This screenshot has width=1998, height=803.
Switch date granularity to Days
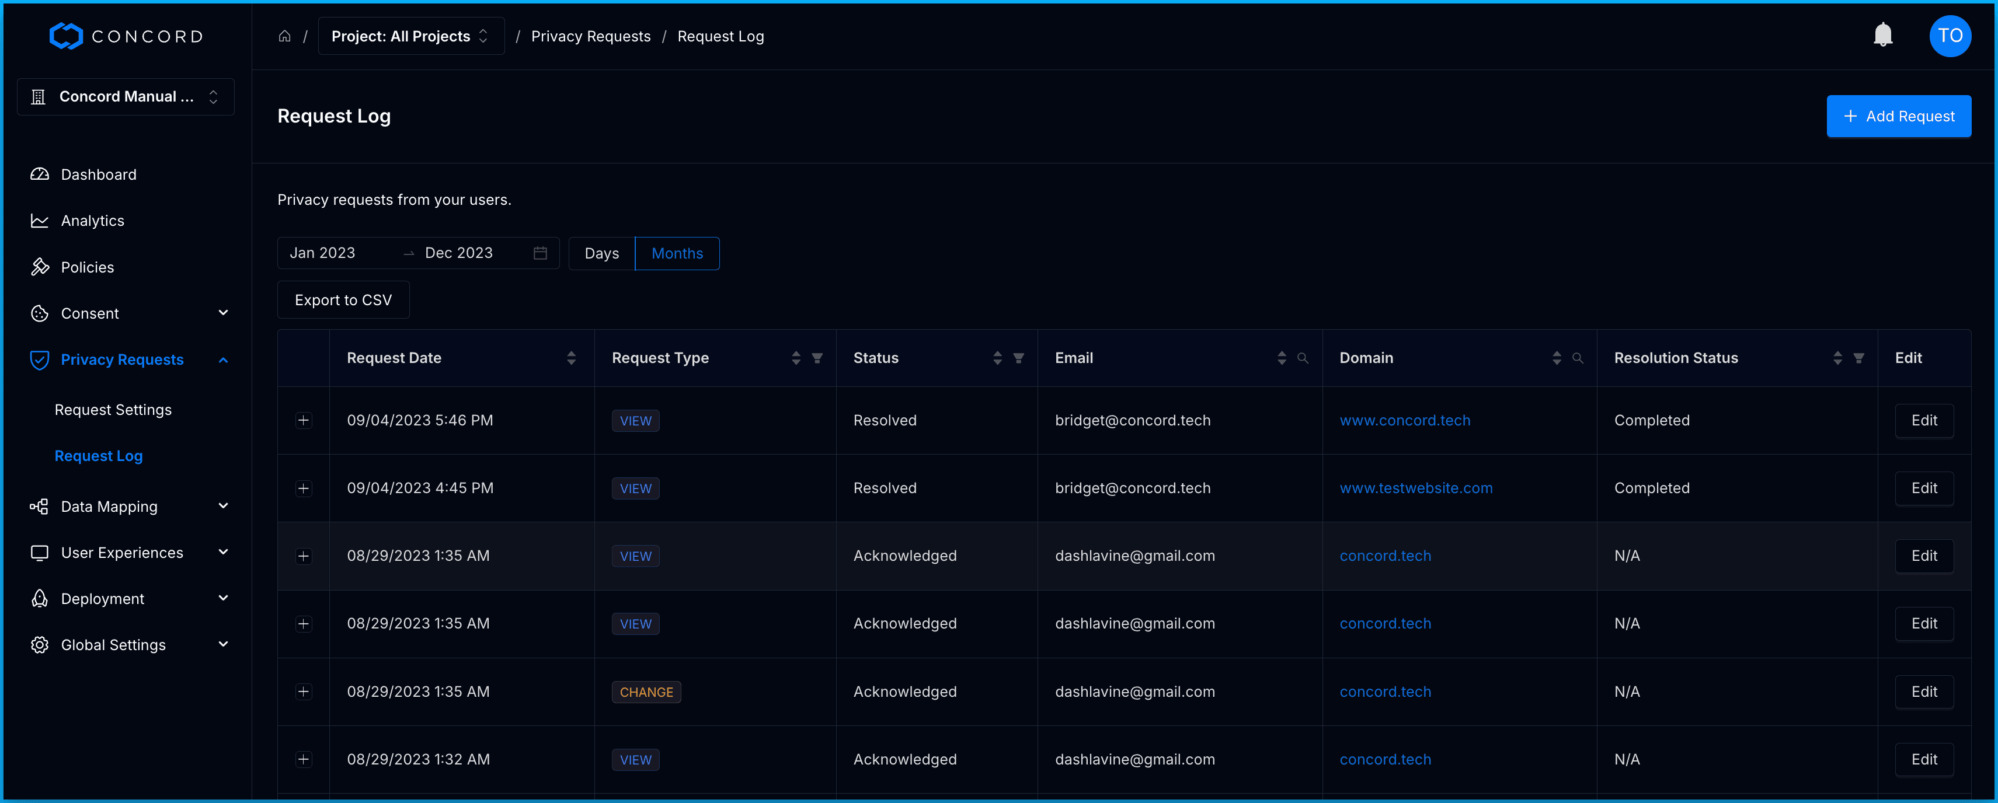(x=601, y=253)
